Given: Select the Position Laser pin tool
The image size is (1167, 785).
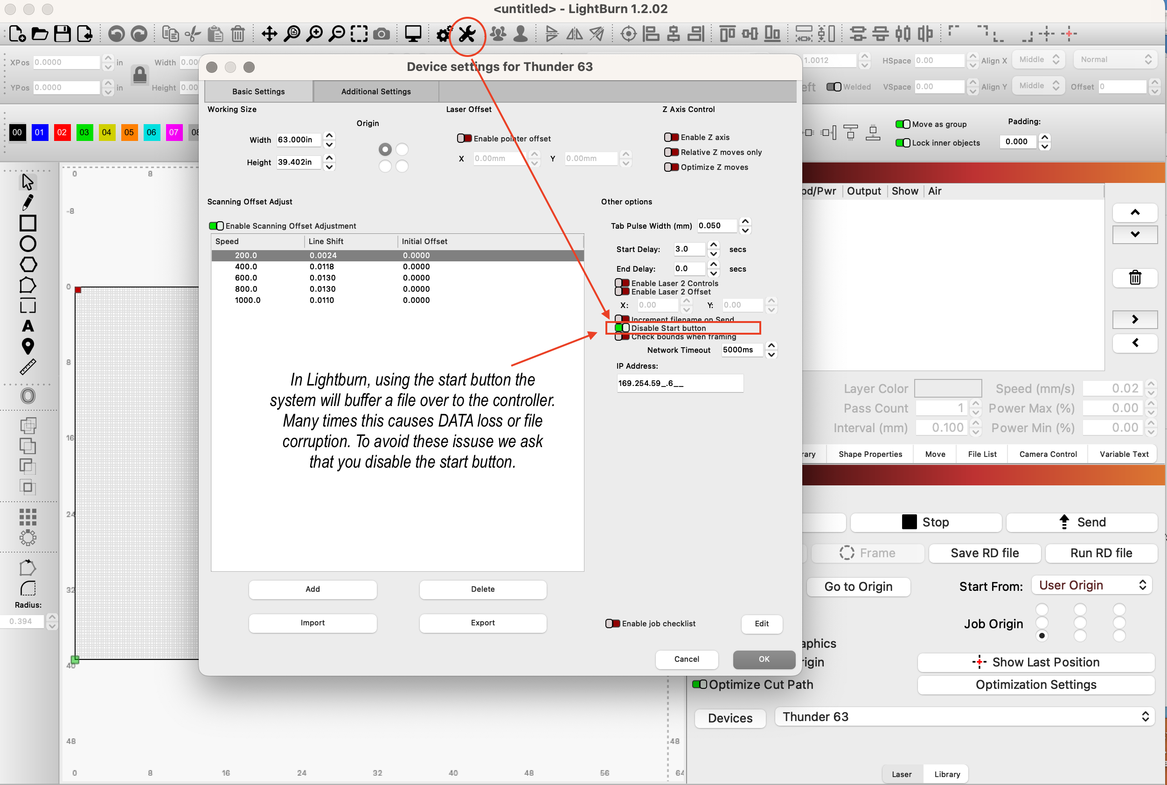Looking at the screenshot, I should [x=28, y=346].
